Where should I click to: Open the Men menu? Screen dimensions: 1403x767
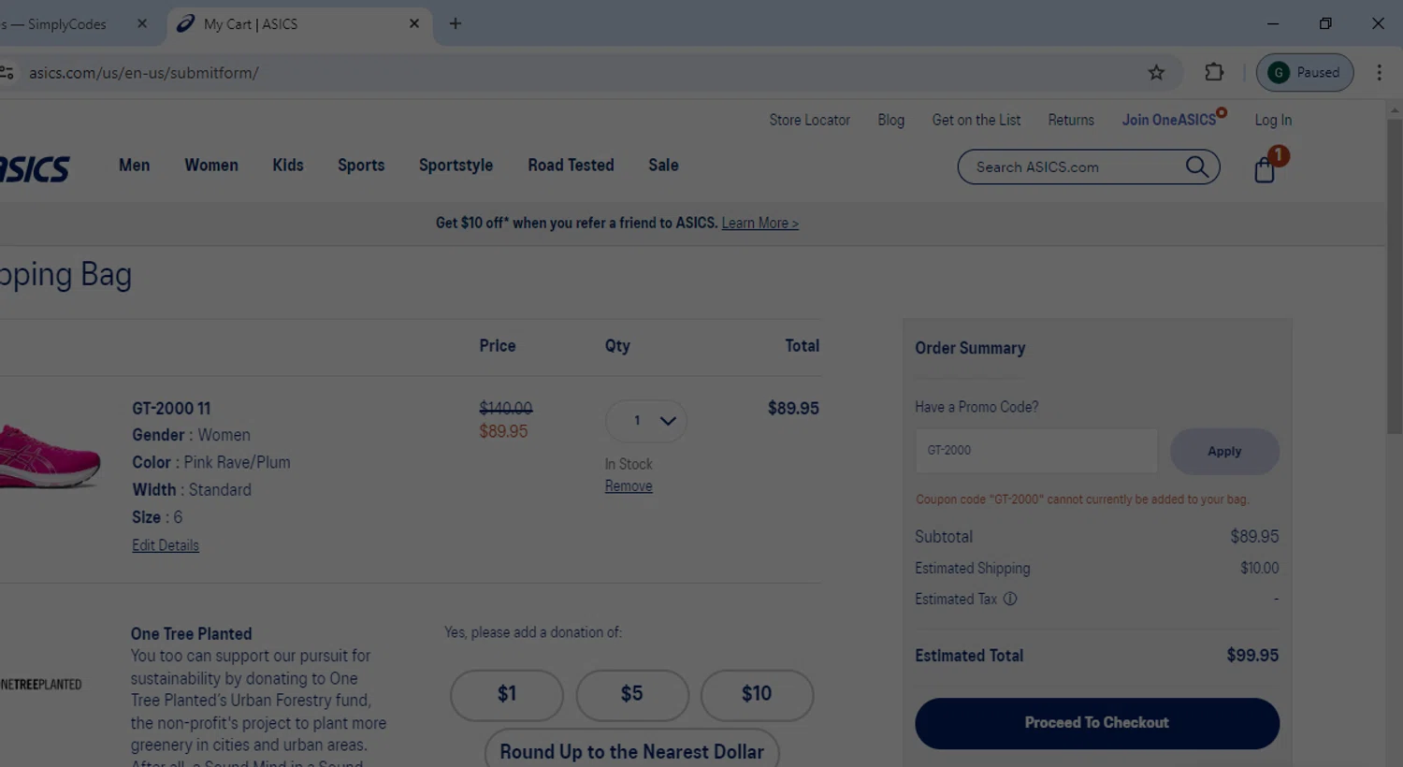(x=134, y=165)
